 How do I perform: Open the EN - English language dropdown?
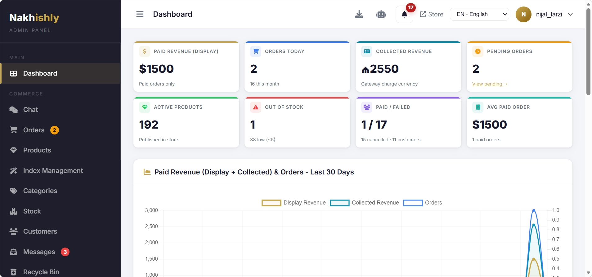point(479,14)
